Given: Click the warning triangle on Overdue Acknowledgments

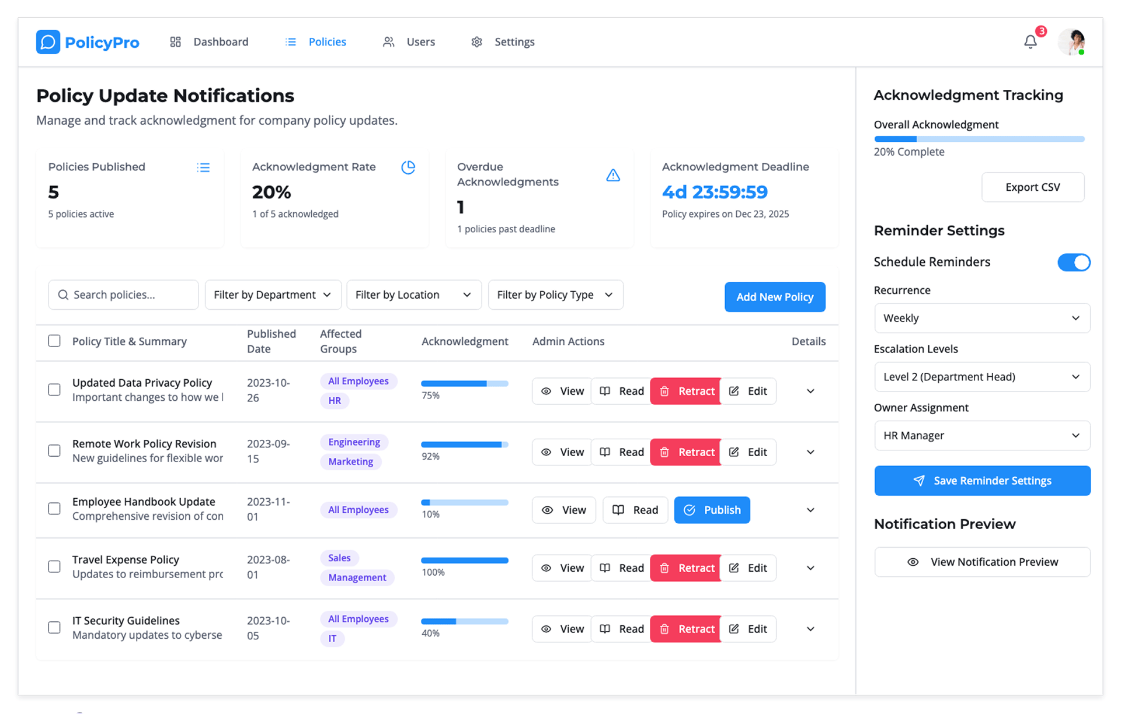Looking at the screenshot, I should pyautogui.click(x=612, y=175).
